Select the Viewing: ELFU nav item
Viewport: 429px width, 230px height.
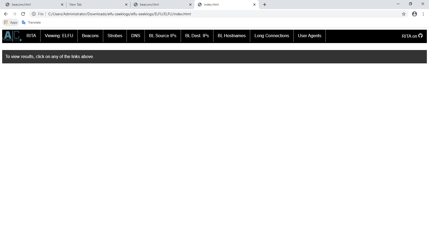pyautogui.click(x=59, y=36)
